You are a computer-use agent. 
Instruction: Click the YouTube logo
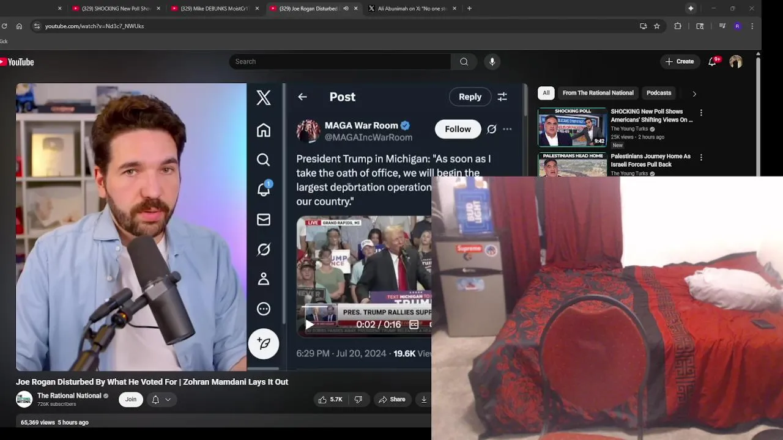tap(17, 62)
